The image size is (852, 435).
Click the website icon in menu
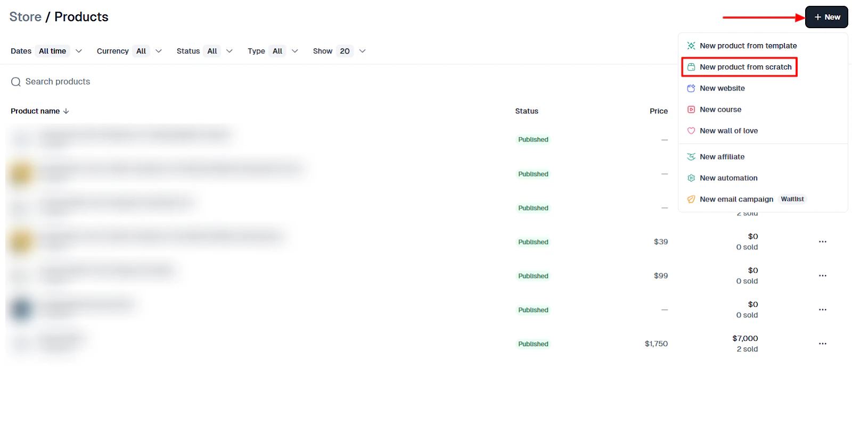click(x=691, y=88)
